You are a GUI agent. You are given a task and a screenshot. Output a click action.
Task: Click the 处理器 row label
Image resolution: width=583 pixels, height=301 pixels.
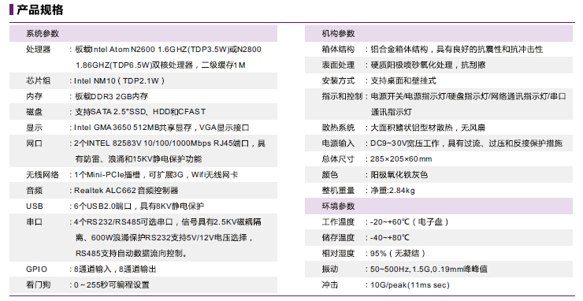[39, 49]
